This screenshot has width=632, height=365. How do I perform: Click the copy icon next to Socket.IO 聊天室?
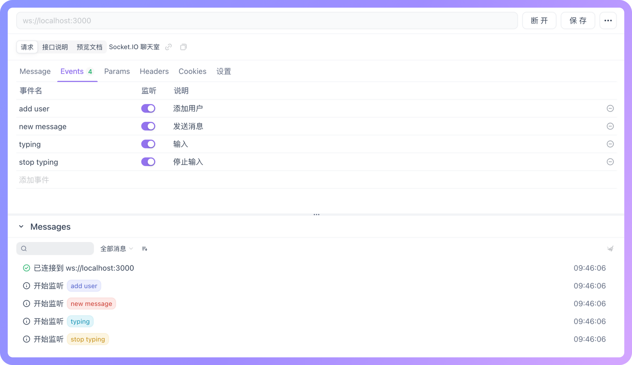[x=183, y=47]
